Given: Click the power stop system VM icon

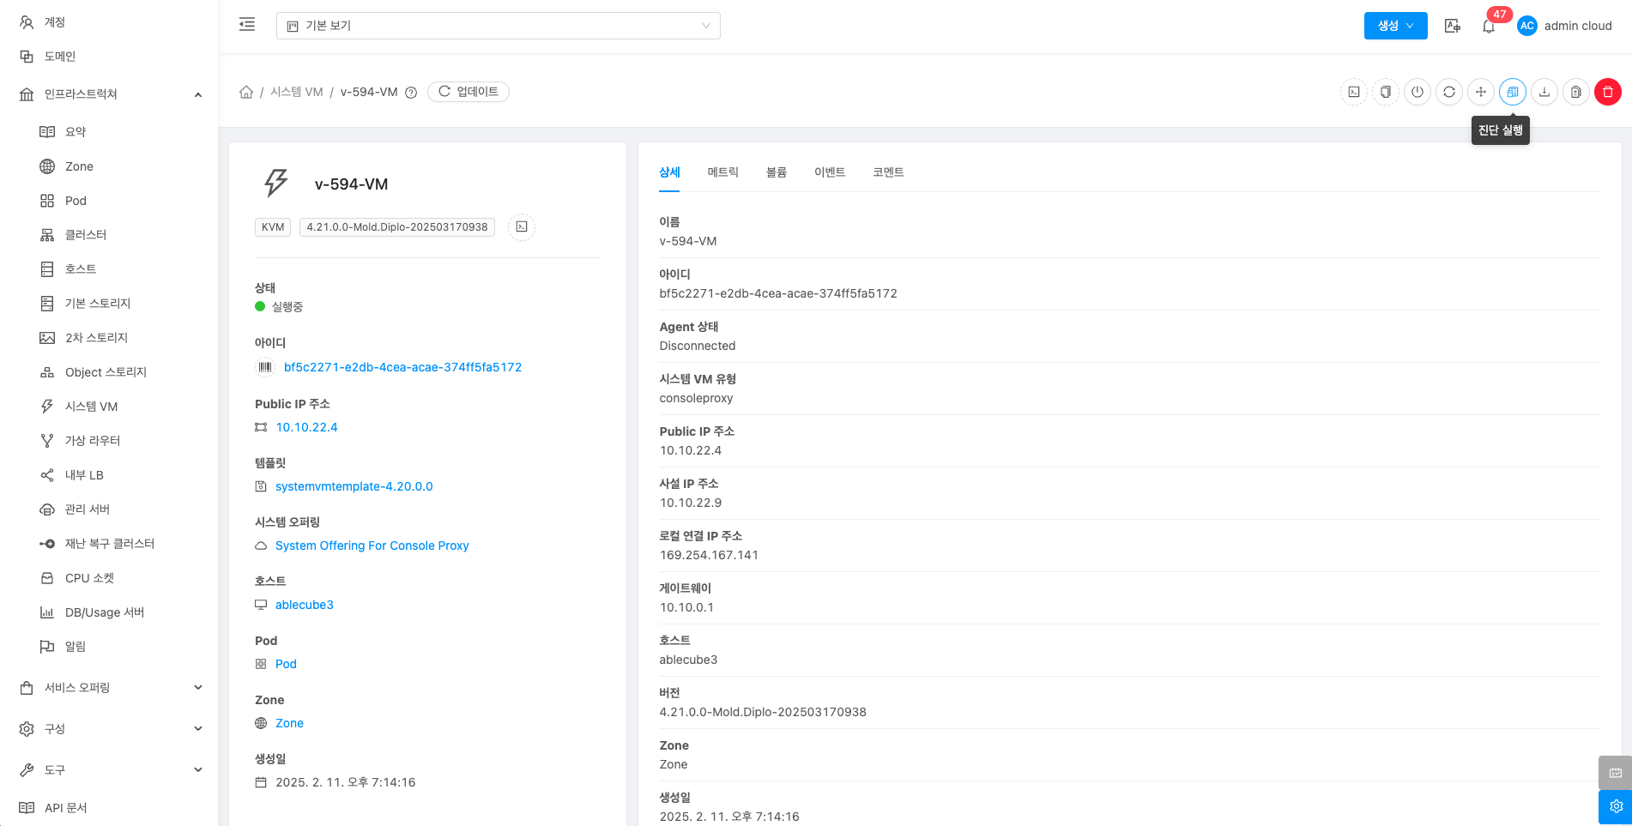Looking at the screenshot, I should (x=1417, y=92).
